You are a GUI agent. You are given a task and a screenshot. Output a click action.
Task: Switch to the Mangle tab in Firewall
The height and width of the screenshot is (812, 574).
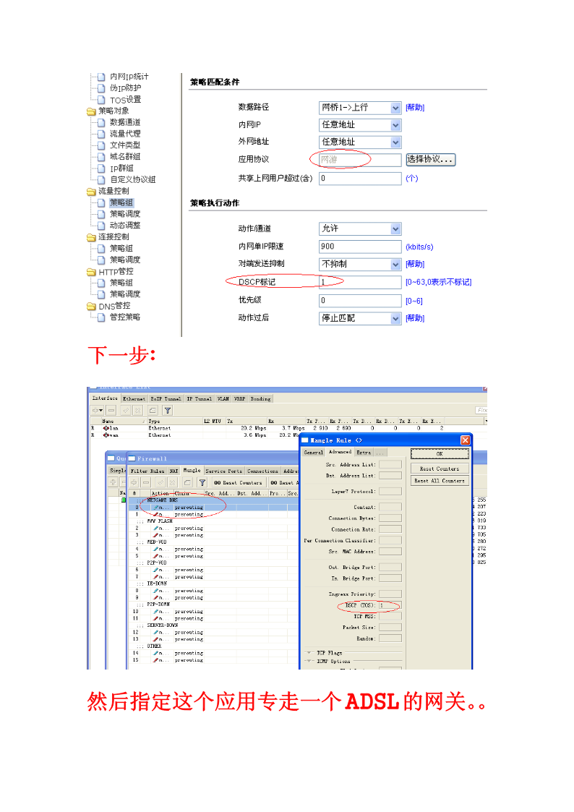(192, 471)
